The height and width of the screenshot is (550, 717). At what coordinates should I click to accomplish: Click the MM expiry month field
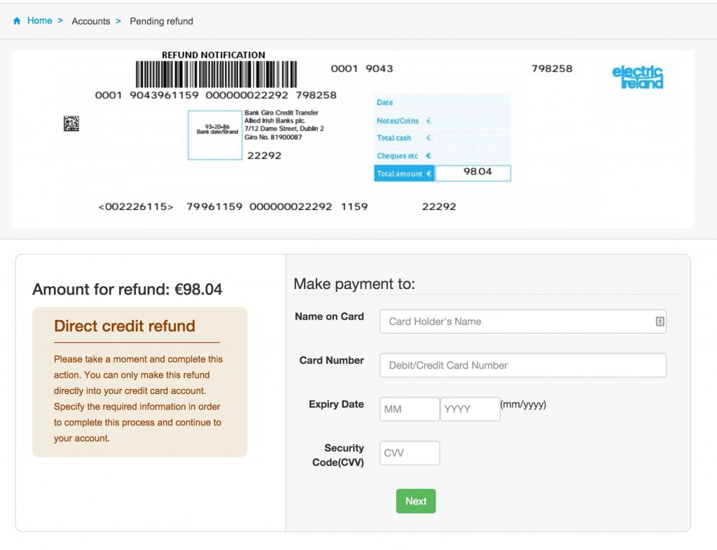tap(409, 409)
